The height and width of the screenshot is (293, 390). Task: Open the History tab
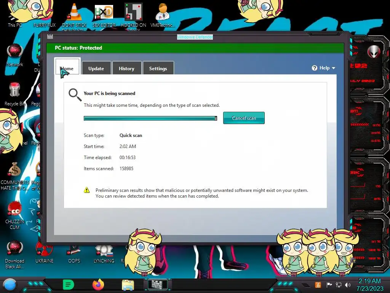[126, 68]
